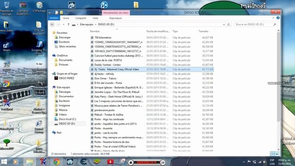
Task: Pause the recording in taskbar control
Action: (163, 162)
